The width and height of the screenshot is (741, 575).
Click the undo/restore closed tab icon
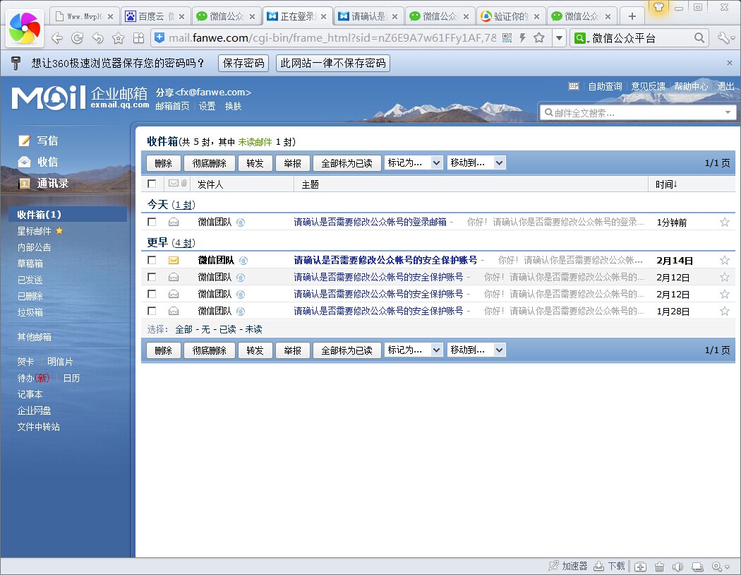pyautogui.click(x=98, y=38)
